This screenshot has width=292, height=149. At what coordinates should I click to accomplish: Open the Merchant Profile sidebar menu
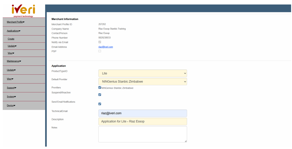pos(16,22)
